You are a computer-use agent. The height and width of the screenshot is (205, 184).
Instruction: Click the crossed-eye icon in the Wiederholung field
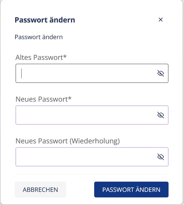click(161, 157)
